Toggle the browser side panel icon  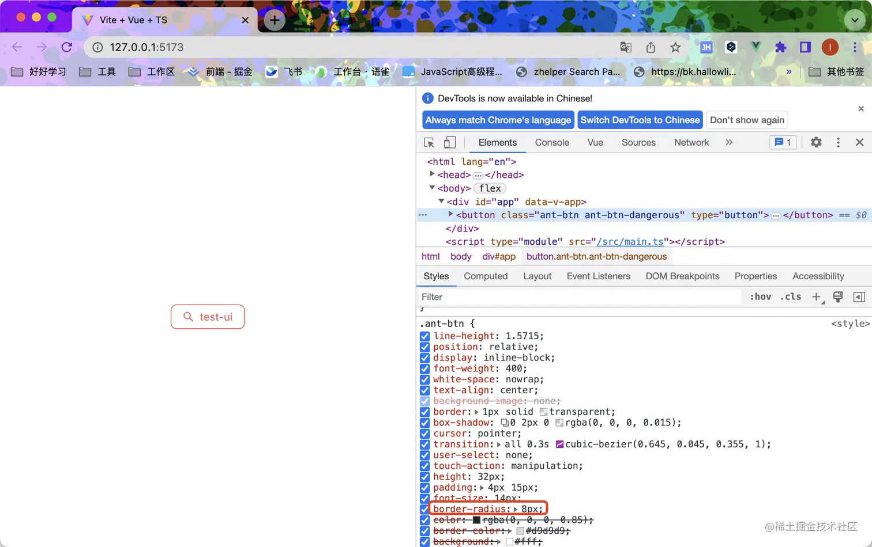(x=805, y=47)
